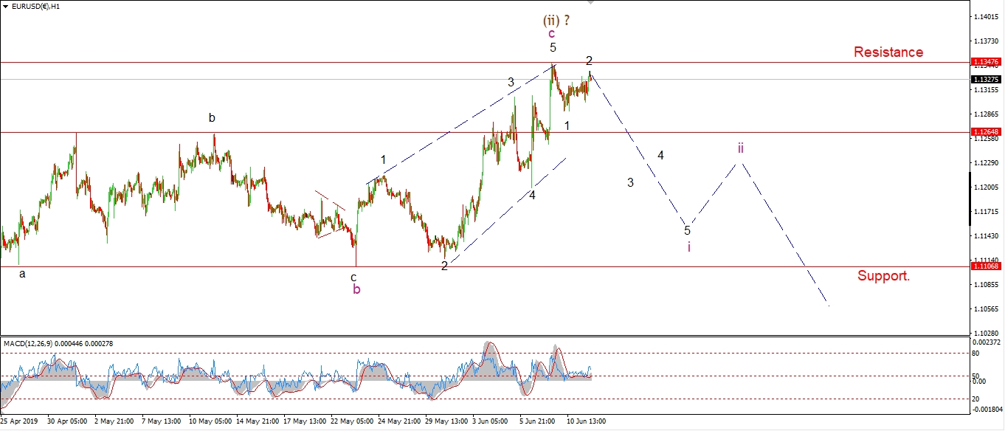The image size is (1005, 431).
Task: Click the magenta b wave label
Action: click(356, 289)
